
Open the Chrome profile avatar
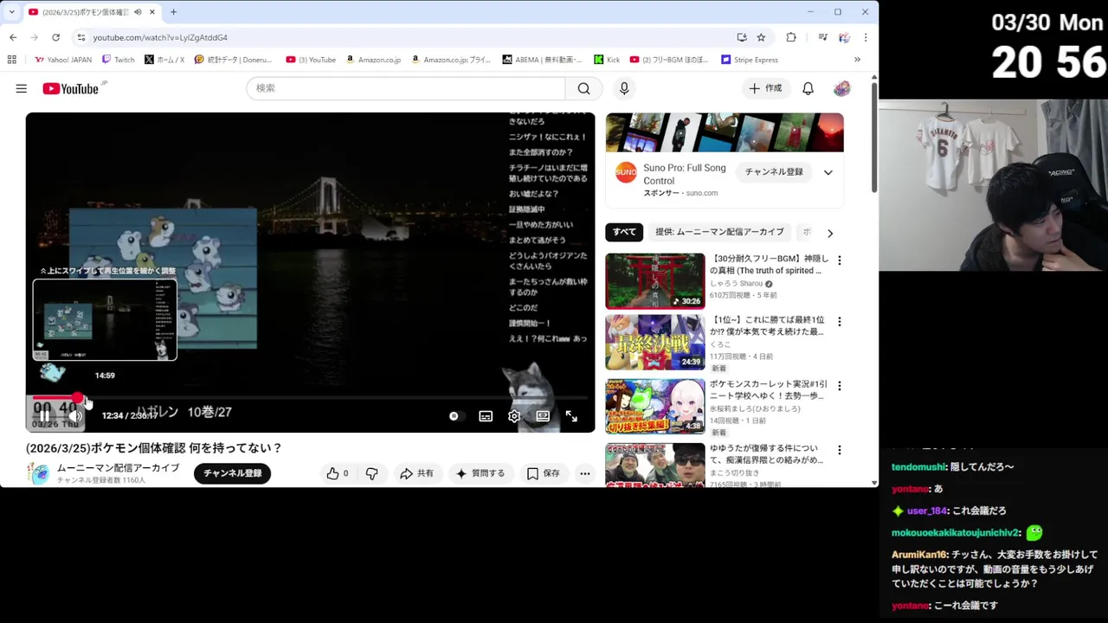coord(844,37)
